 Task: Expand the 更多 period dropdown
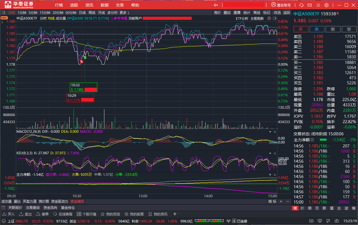click(124, 12)
